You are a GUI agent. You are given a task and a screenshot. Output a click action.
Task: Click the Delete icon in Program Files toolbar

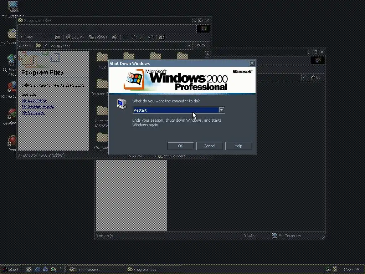tap(142, 37)
